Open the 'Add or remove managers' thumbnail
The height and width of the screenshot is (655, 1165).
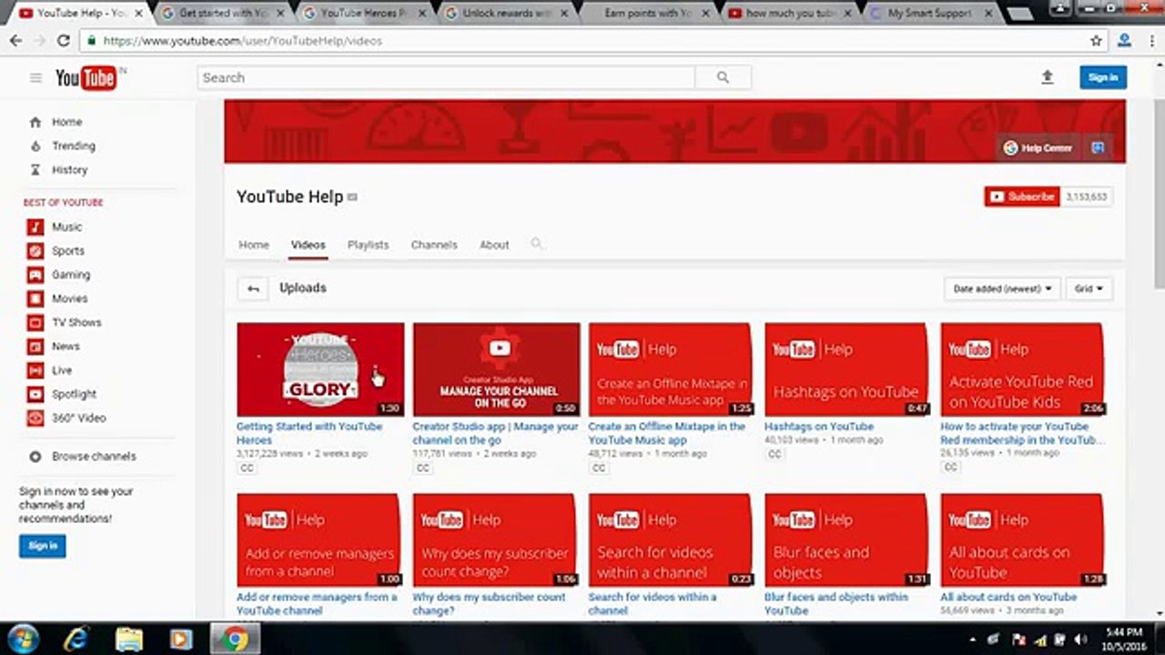click(x=320, y=540)
